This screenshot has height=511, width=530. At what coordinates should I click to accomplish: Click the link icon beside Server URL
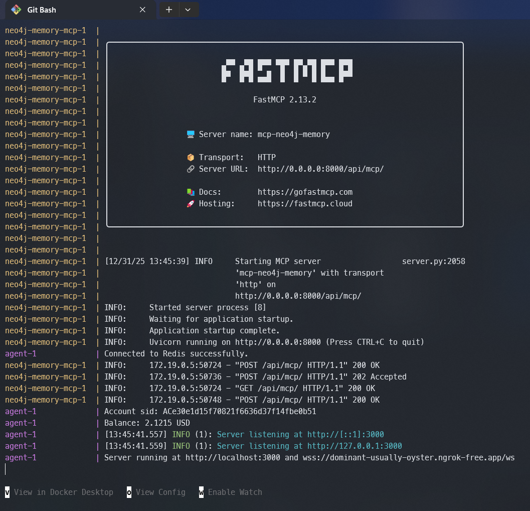191,169
